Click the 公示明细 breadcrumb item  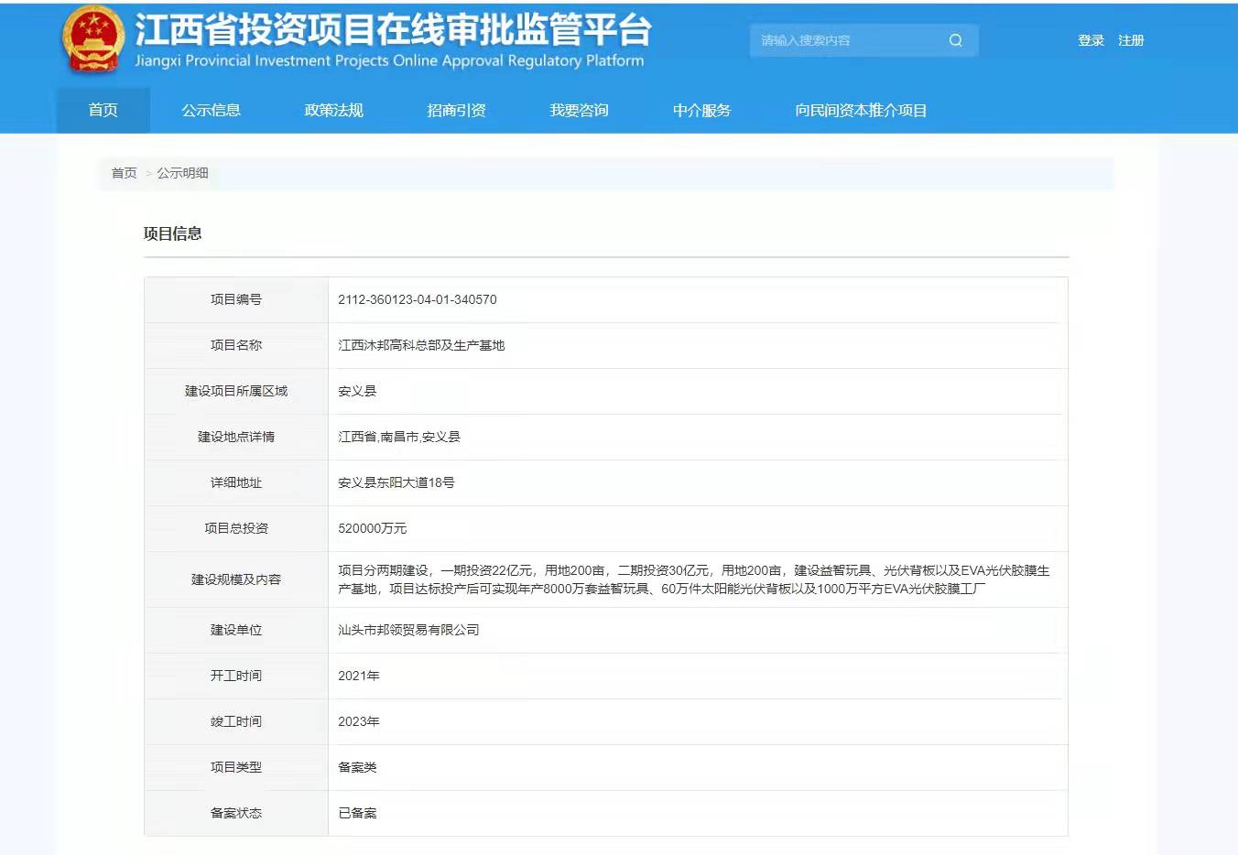182,173
